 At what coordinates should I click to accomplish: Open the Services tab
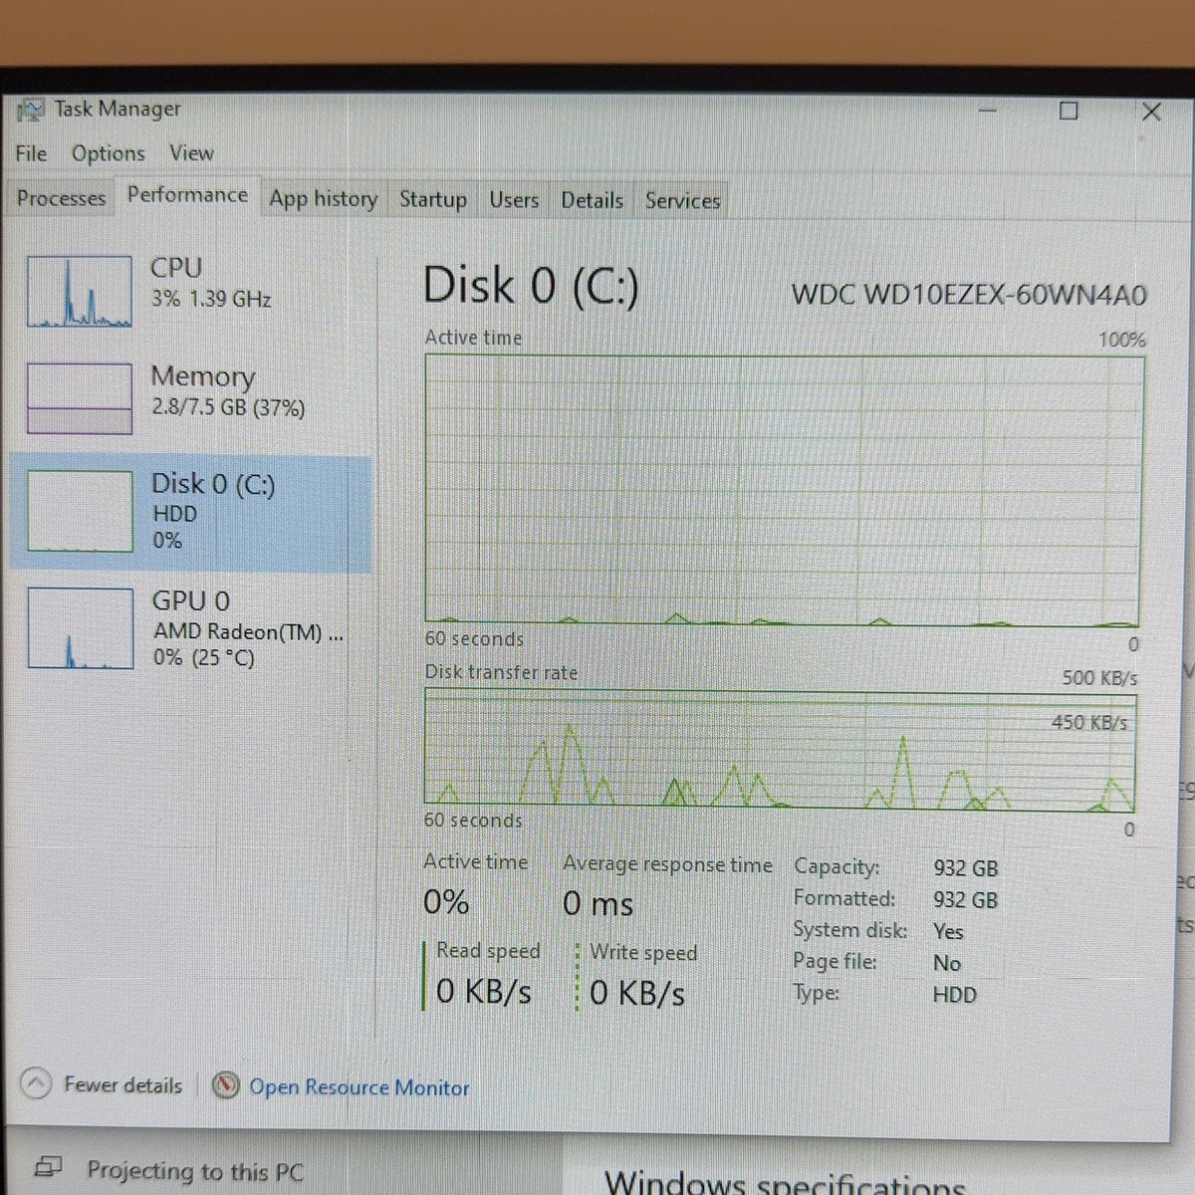[x=682, y=201]
